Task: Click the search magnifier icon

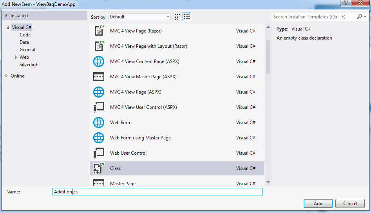Action: pyautogui.click(x=359, y=16)
